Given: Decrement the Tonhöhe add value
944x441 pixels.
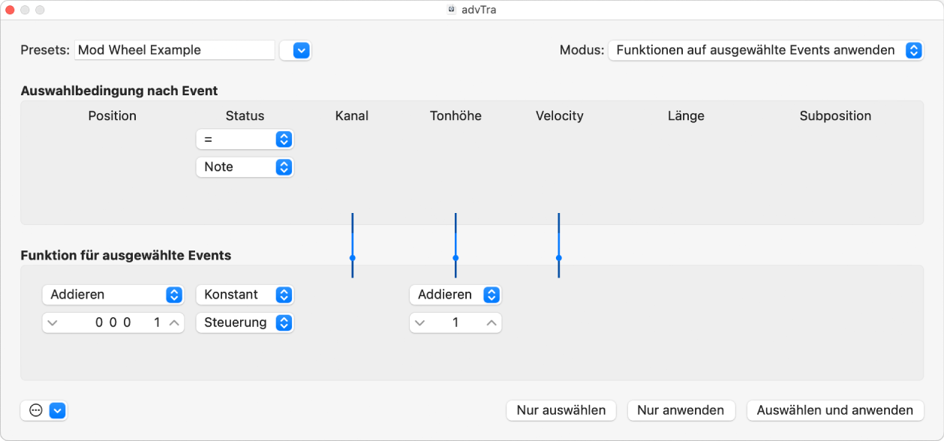Looking at the screenshot, I should point(419,322).
